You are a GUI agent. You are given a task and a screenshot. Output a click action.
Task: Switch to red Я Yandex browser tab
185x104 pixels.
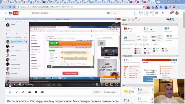pos(25,2)
